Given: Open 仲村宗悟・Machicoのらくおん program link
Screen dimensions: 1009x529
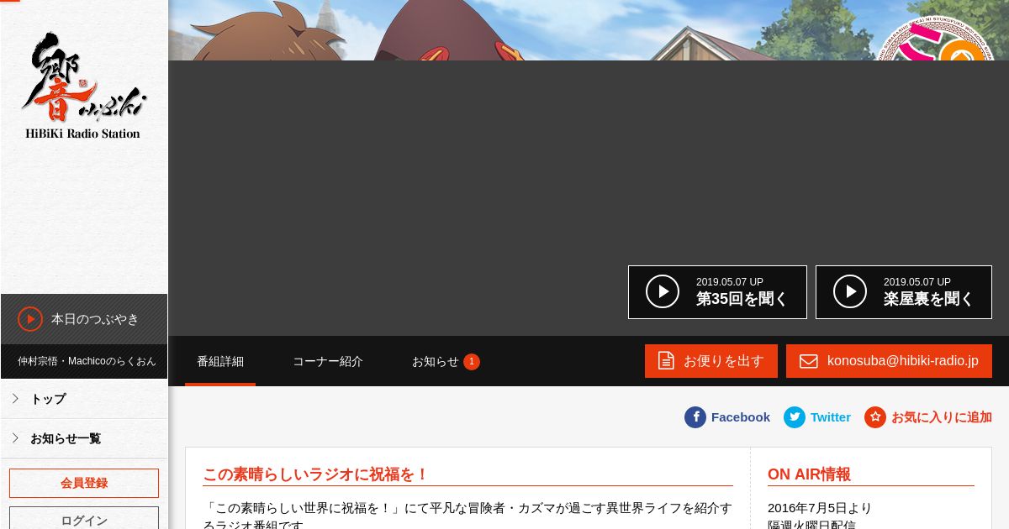Looking at the screenshot, I should point(87,361).
